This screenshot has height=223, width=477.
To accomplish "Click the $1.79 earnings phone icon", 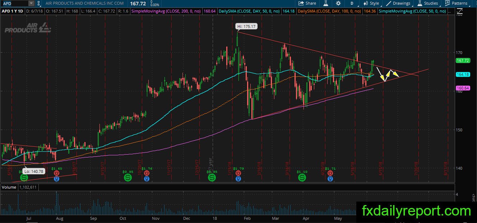I will point(238,173).
